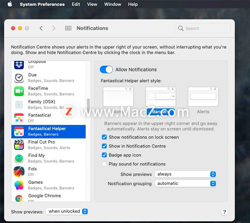Select the 'Due' list row text
250x223 pixels.
point(32,75)
